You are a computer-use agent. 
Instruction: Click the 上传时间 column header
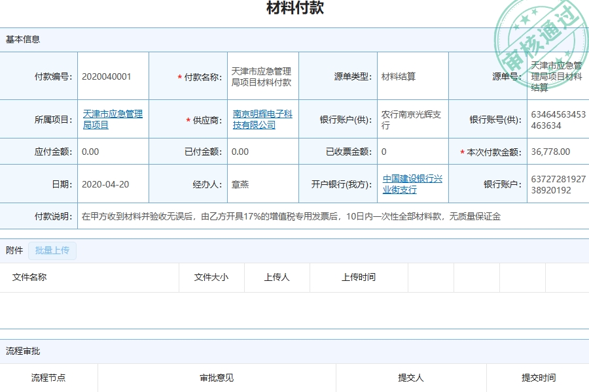(x=358, y=278)
